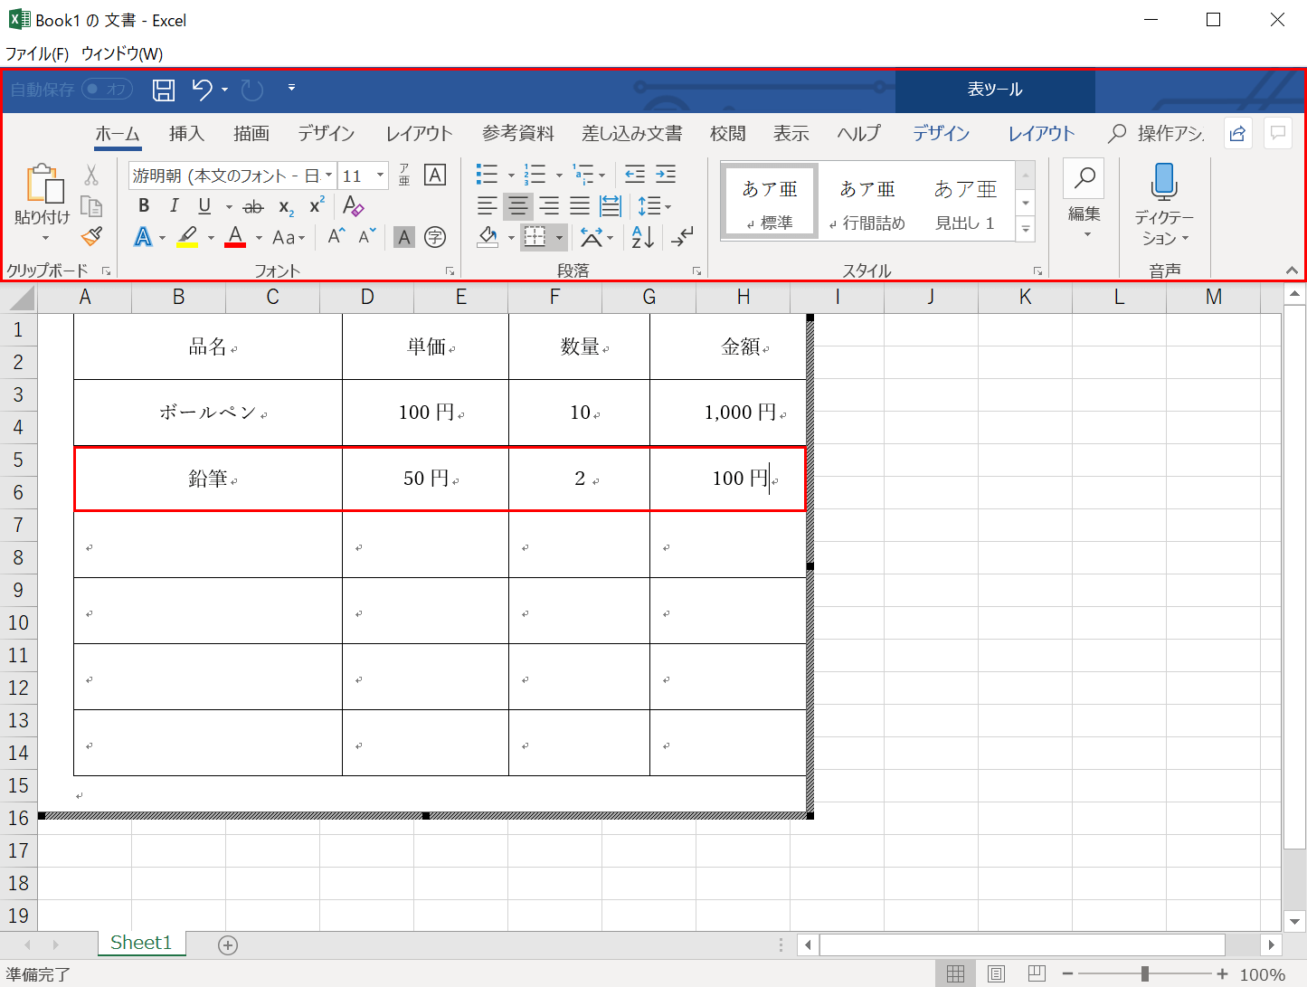
Task: Click the Dictation microphone icon
Action: point(1164,182)
